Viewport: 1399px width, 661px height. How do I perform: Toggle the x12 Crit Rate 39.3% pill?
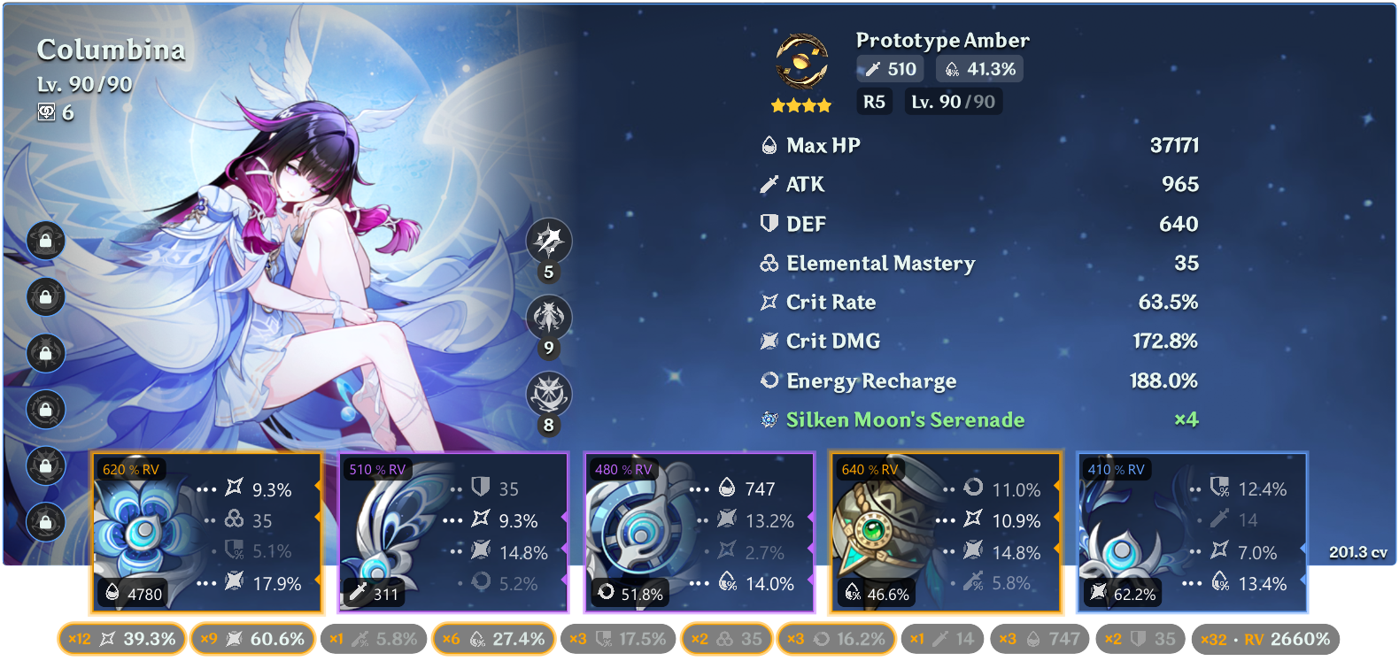122,639
